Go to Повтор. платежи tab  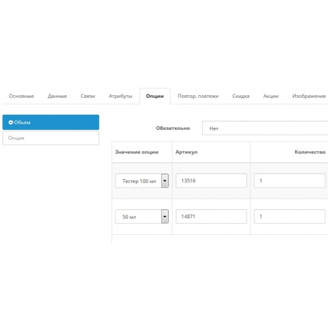(x=198, y=96)
